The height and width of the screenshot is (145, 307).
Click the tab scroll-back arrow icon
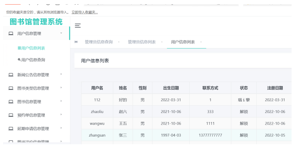tap(76, 42)
